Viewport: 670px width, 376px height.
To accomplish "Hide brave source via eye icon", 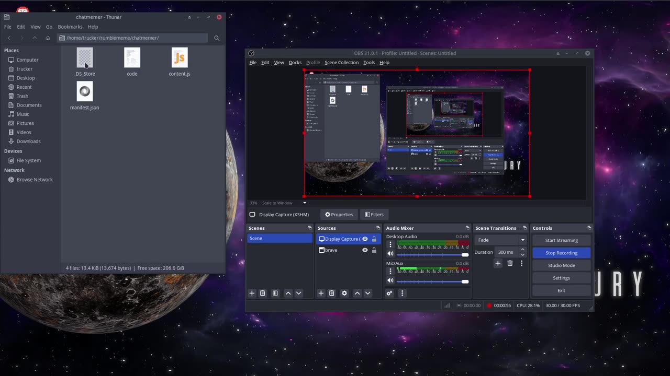I will tap(365, 250).
